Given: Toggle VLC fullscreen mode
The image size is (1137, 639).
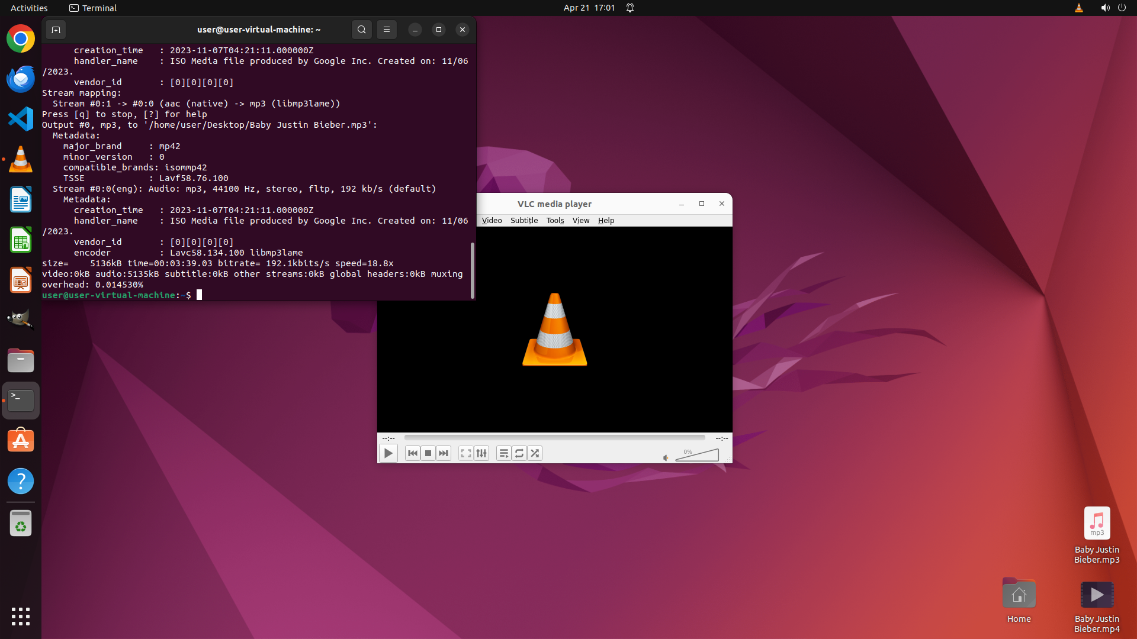Looking at the screenshot, I should (466, 453).
